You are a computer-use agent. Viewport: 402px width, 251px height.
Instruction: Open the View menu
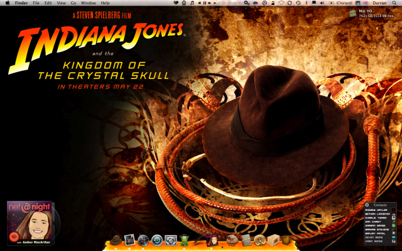(61, 3)
